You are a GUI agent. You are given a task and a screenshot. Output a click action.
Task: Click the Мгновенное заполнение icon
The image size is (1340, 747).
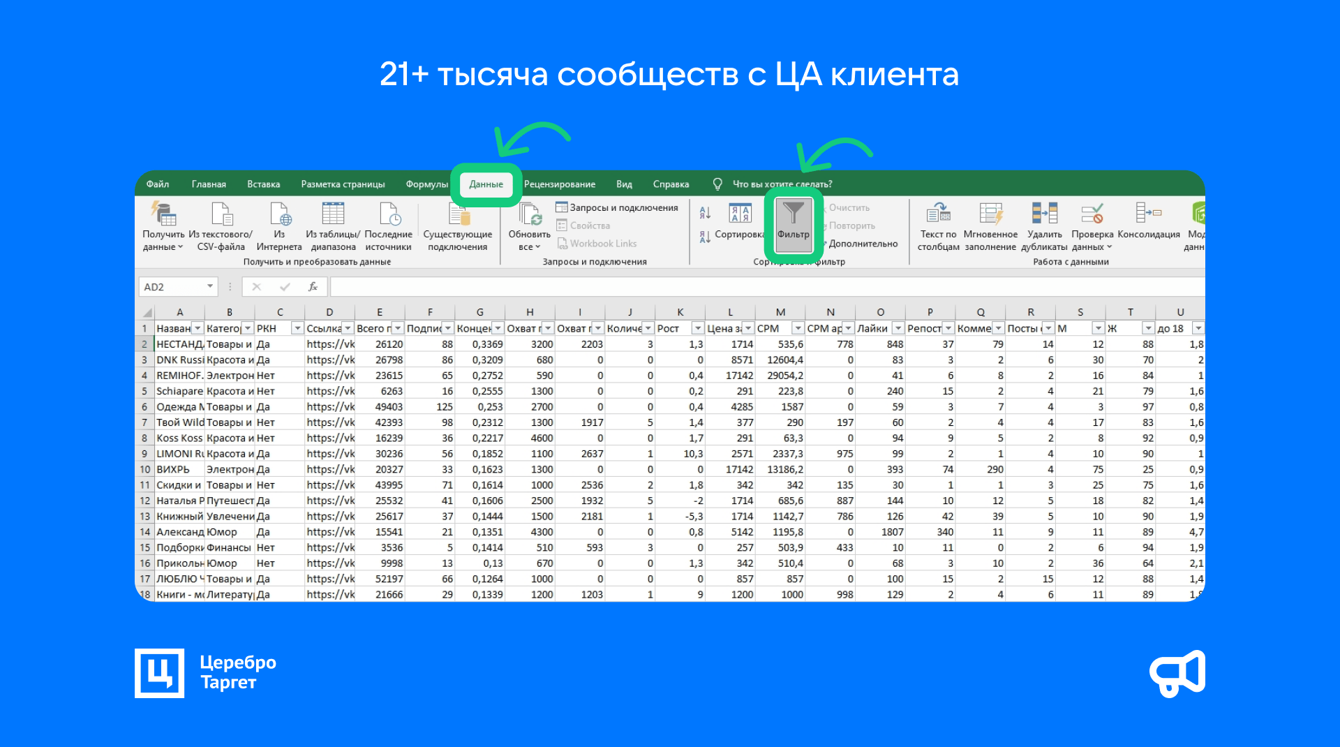tap(990, 215)
